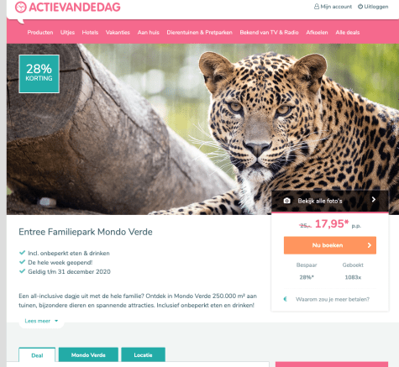This screenshot has width=399, height=367.
Task: Book now with Nu boeken button
Action: [x=330, y=245]
